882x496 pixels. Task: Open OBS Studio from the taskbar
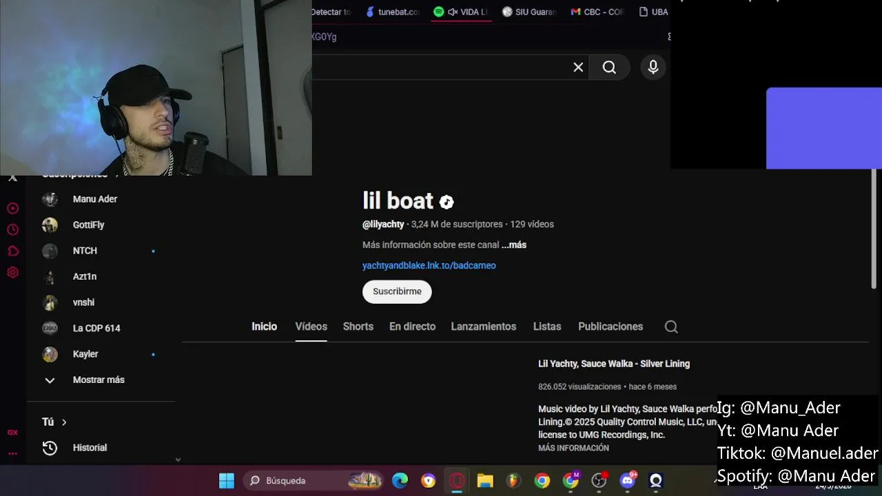click(x=599, y=481)
